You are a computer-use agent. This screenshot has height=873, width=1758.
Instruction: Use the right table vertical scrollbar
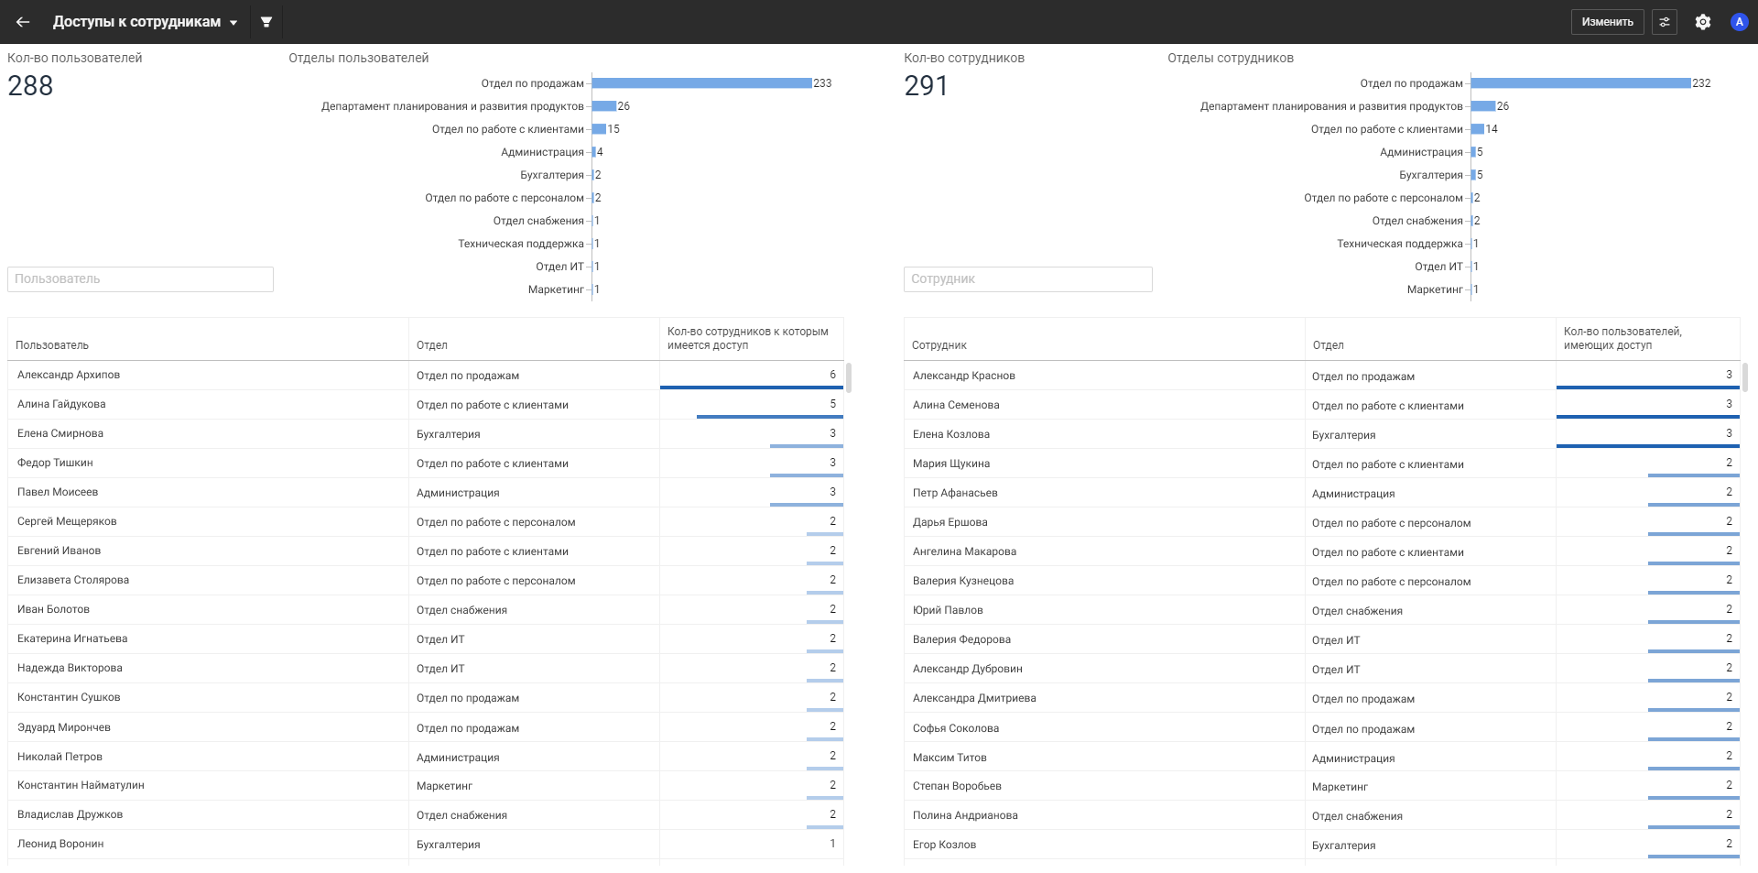click(x=1745, y=377)
